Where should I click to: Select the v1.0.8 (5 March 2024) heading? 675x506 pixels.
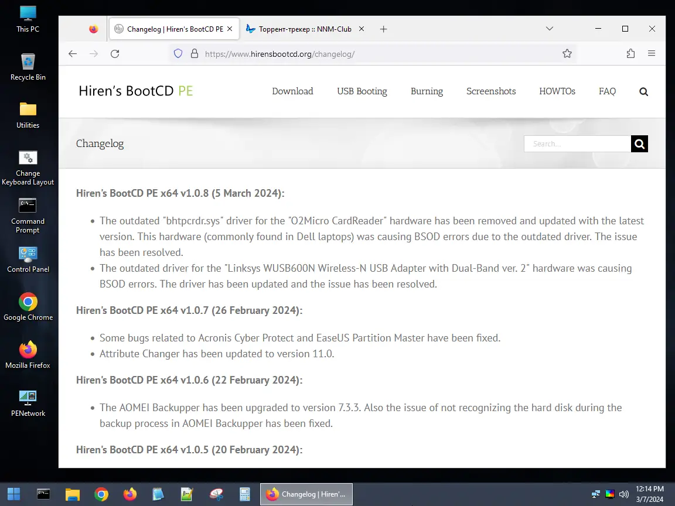point(180,193)
